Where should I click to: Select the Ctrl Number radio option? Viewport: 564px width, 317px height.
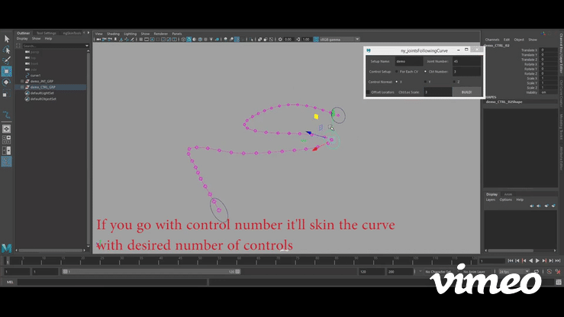(425, 72)
